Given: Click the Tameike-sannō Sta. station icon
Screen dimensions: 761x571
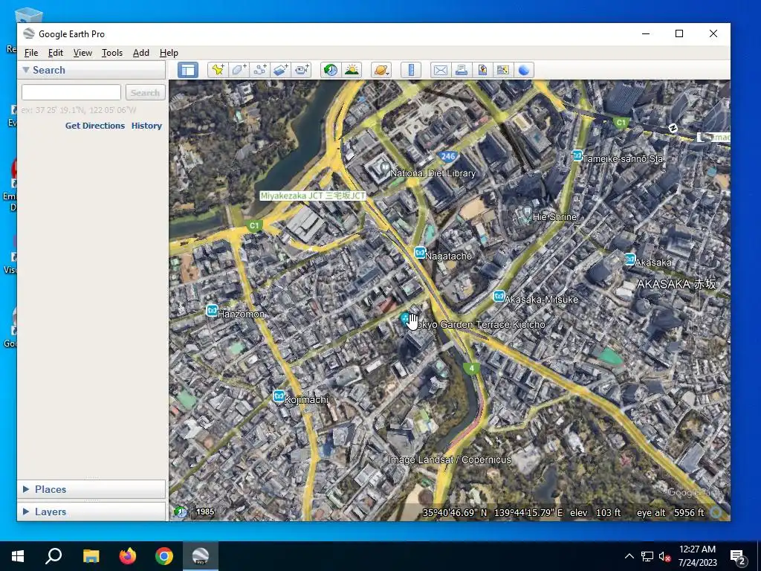Looking at the screenshot, I should coord(577,155).
